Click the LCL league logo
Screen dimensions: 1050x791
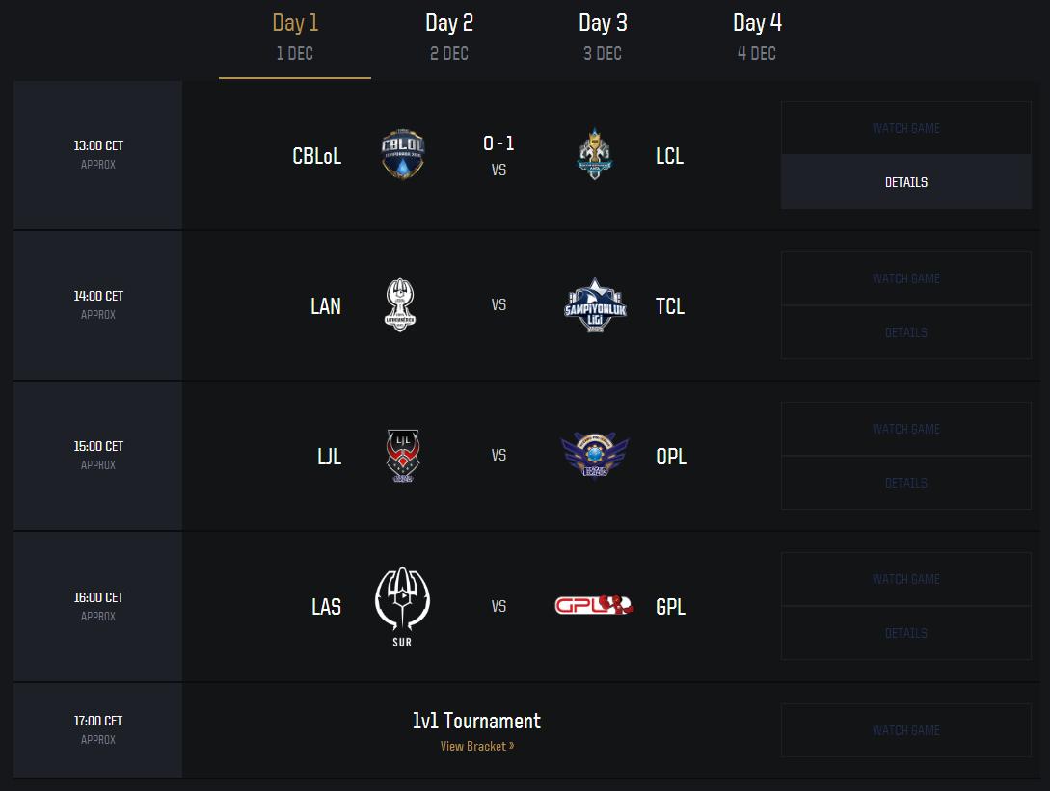(x=595, y=156)
